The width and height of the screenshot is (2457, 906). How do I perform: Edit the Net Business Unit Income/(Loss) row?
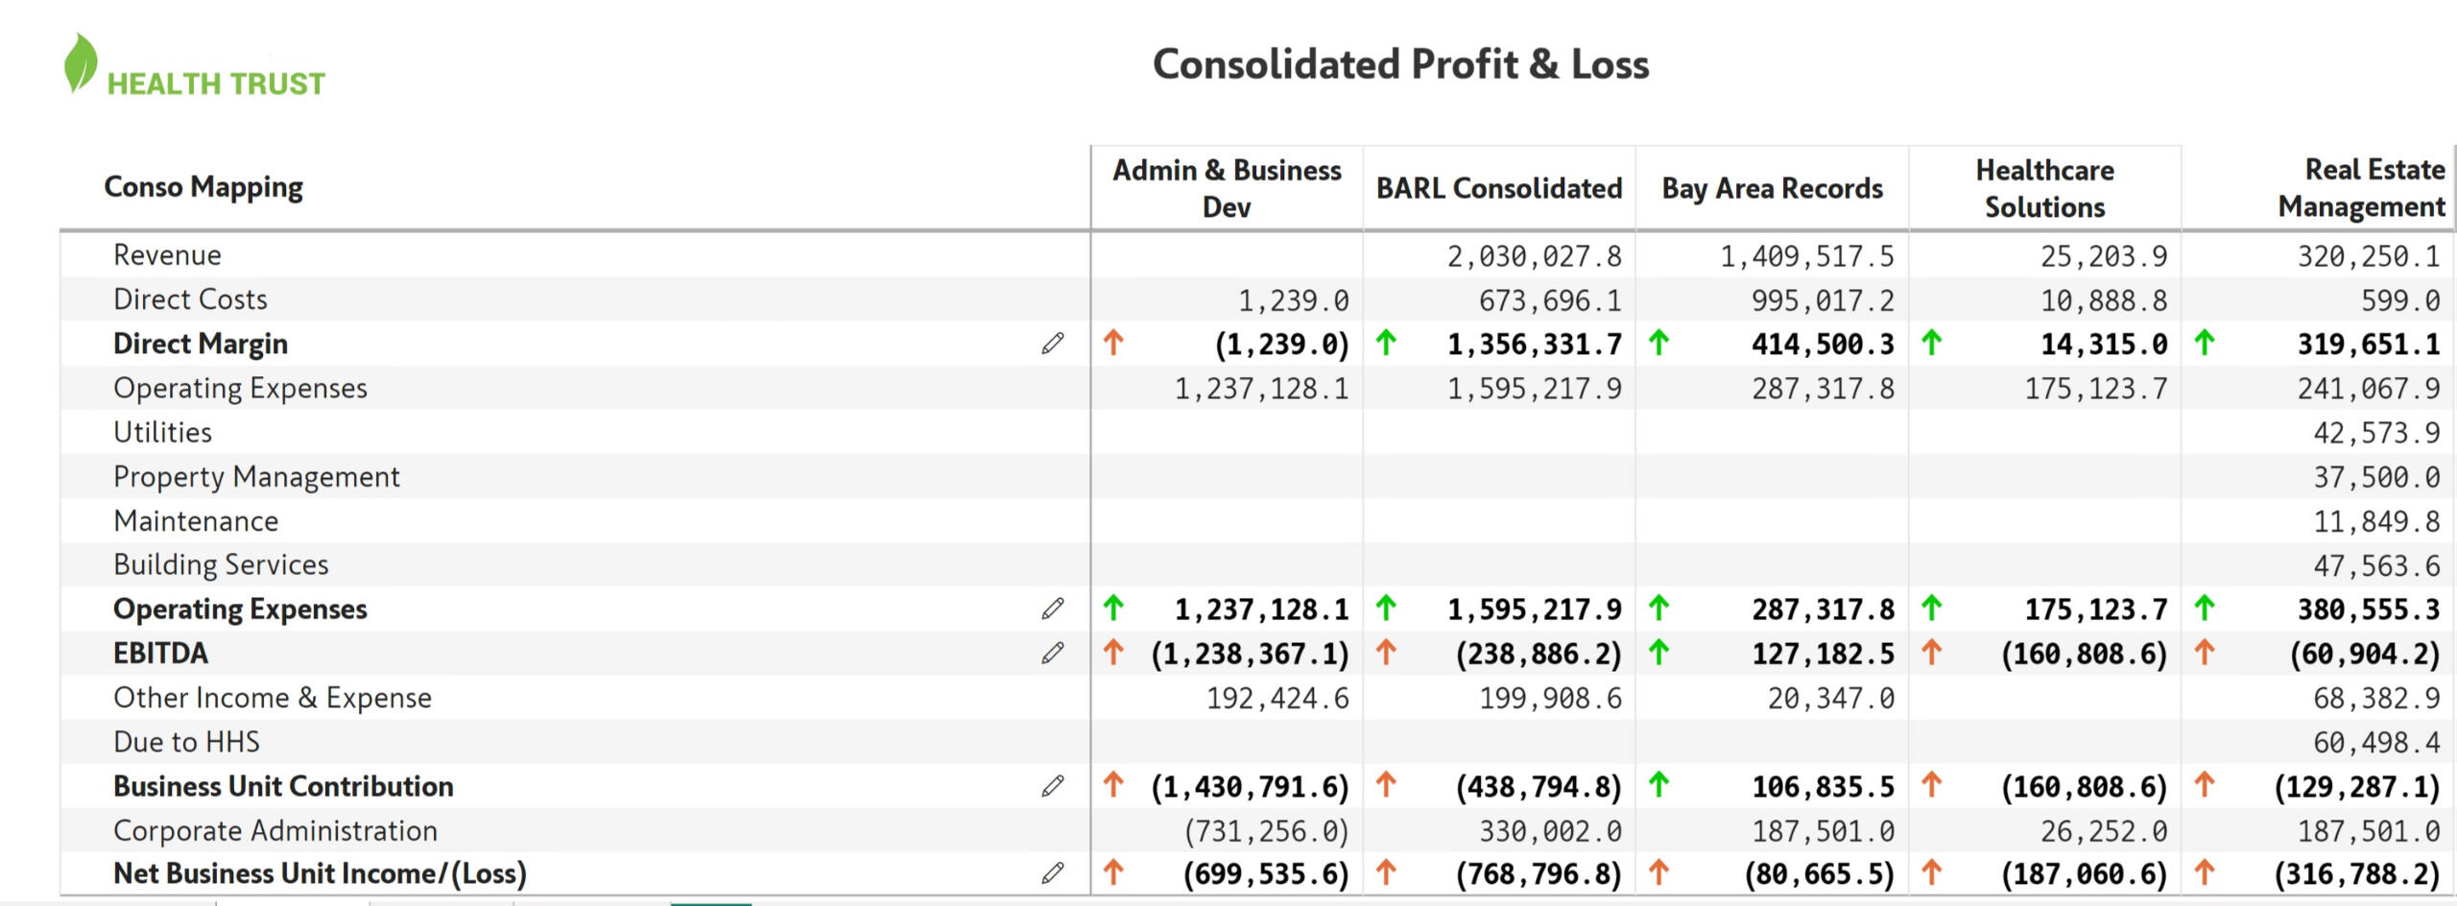[x=1053, y=873]
